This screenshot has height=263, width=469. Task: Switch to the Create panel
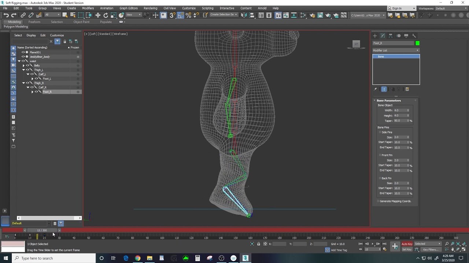click(x=374, y=35)
